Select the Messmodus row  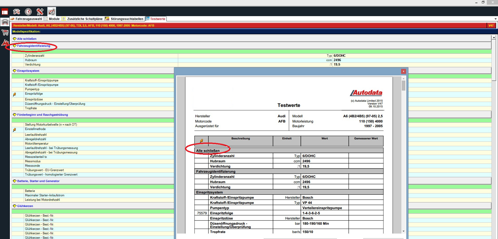(93, 161)
